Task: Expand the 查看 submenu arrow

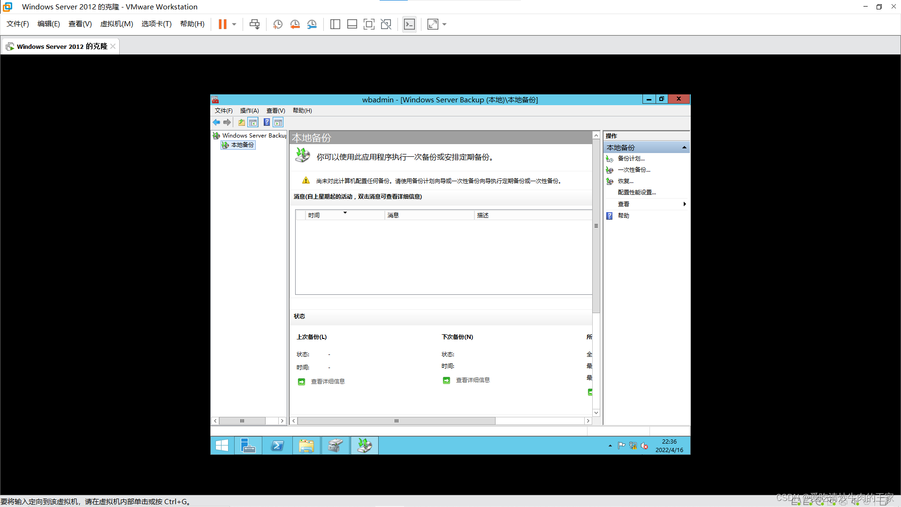Action: pos(685,204)
